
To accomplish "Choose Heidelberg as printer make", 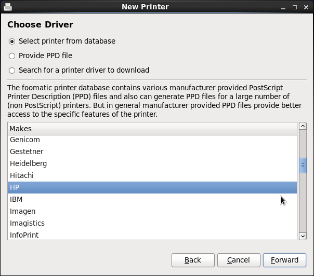I will tap(28, 163).
